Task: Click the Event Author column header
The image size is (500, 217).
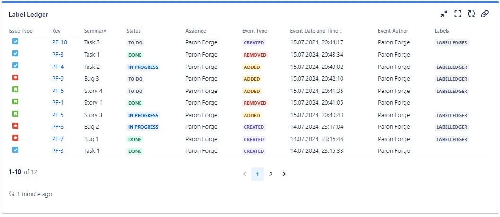Action: point(393,31)
